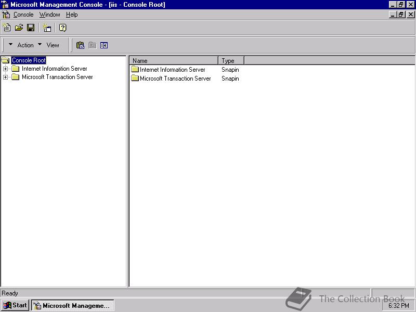Click the New window toolbar icon
This screenshot has width=416, height=312.
47,28
